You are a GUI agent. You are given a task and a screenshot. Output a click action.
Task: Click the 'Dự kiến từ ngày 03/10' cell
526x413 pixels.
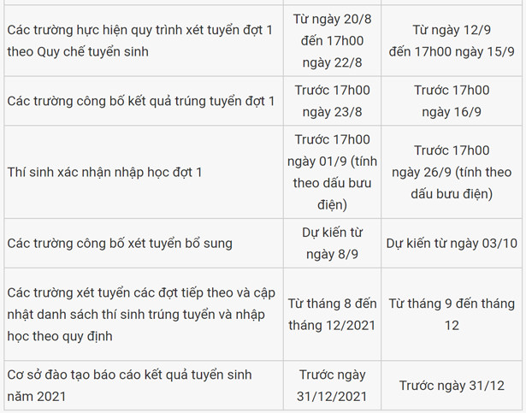coord(452,243)
